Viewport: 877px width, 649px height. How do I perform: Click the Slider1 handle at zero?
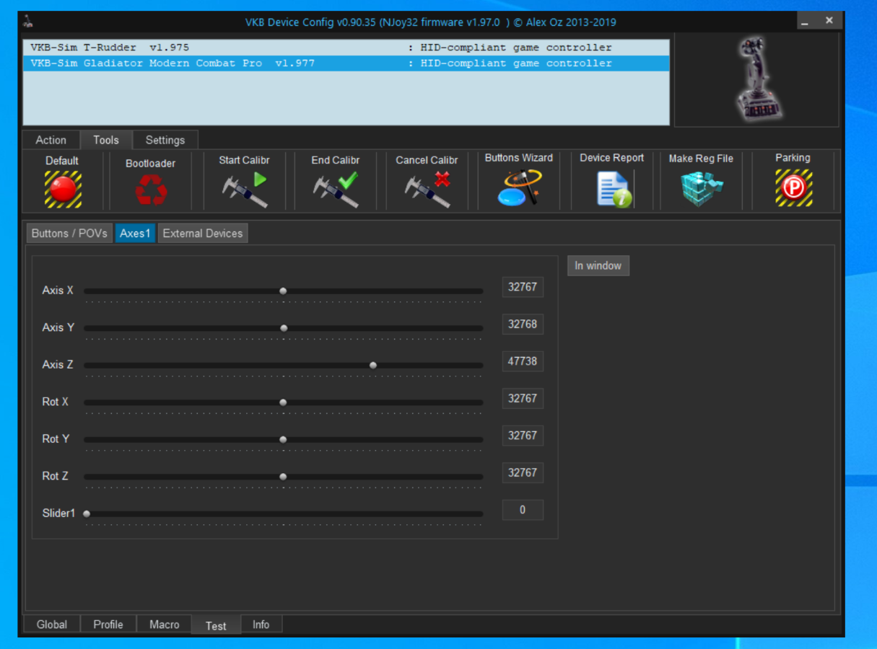87,513
